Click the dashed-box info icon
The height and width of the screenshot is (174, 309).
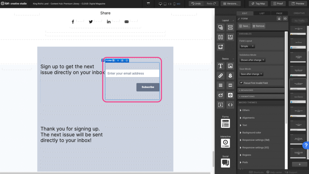(221, 105)
